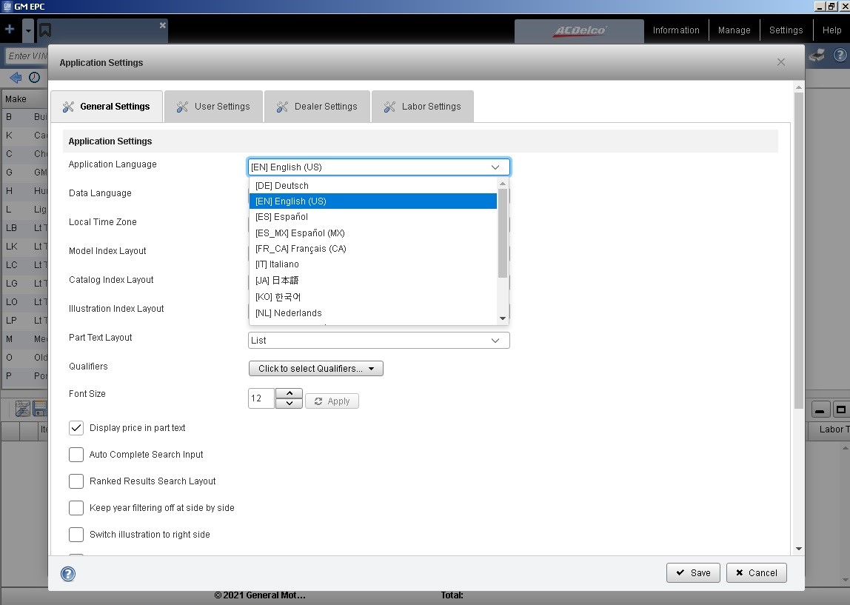Click the plus new tab icon
Viewport: 850px width, 605px height.
(10, 30)
